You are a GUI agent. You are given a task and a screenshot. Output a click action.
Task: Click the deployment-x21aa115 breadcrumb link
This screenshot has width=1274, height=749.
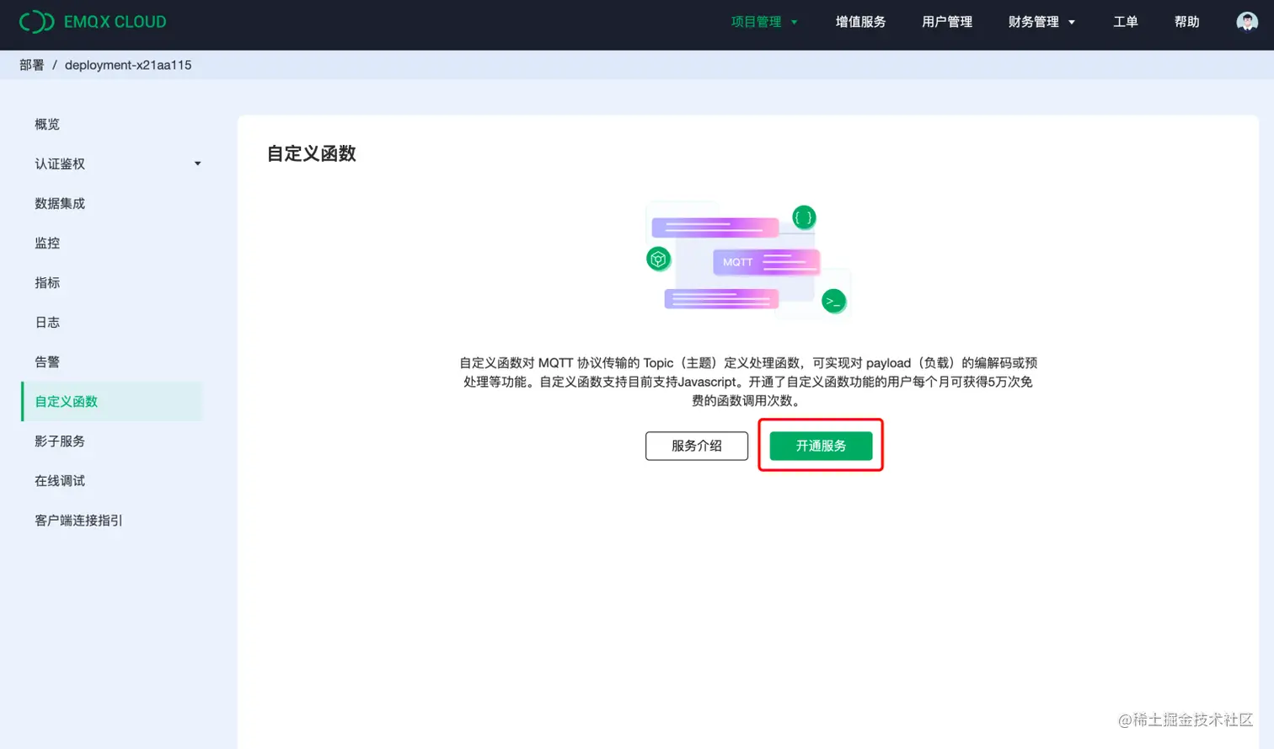tap(130, 64)
